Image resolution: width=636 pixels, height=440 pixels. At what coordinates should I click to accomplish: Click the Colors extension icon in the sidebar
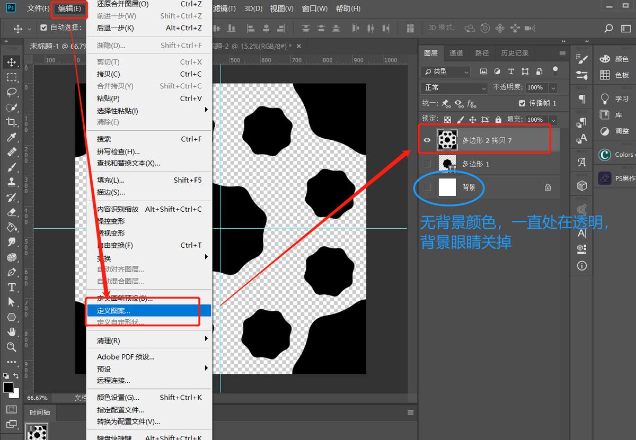(x=605, y=155)
